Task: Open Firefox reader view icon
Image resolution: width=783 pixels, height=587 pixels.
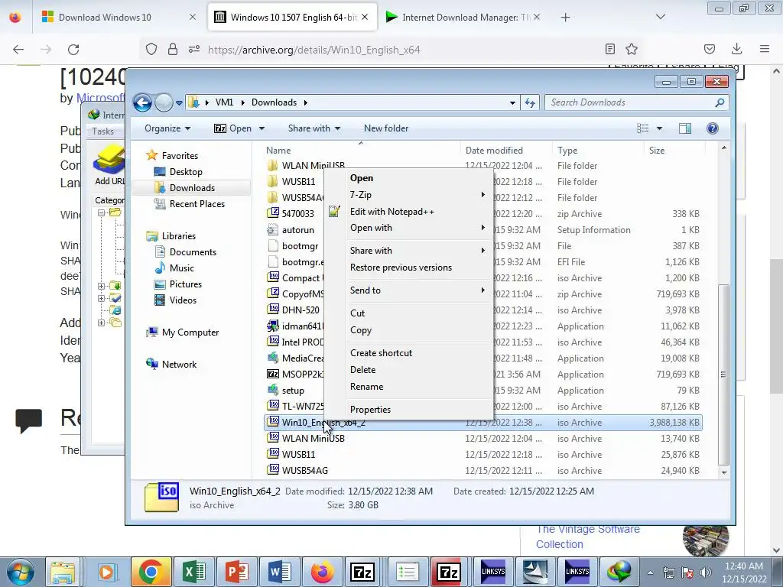Action: [609, 49]
